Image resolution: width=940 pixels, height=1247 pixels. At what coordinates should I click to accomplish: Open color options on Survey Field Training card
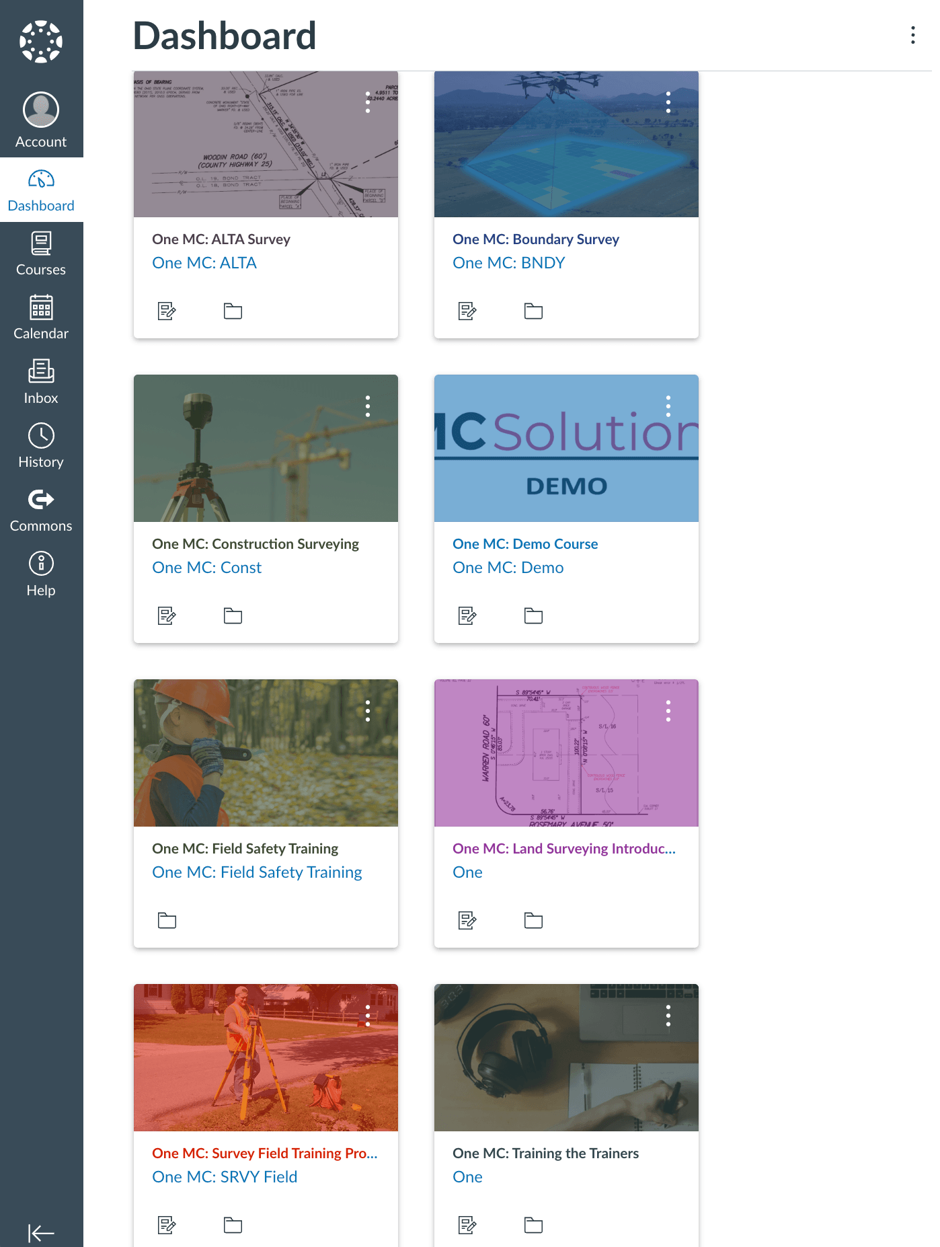[x=367, y=1016]
